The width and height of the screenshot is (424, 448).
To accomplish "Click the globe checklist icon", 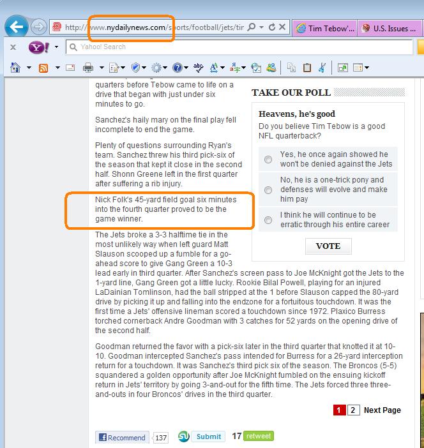I will 256,68.
